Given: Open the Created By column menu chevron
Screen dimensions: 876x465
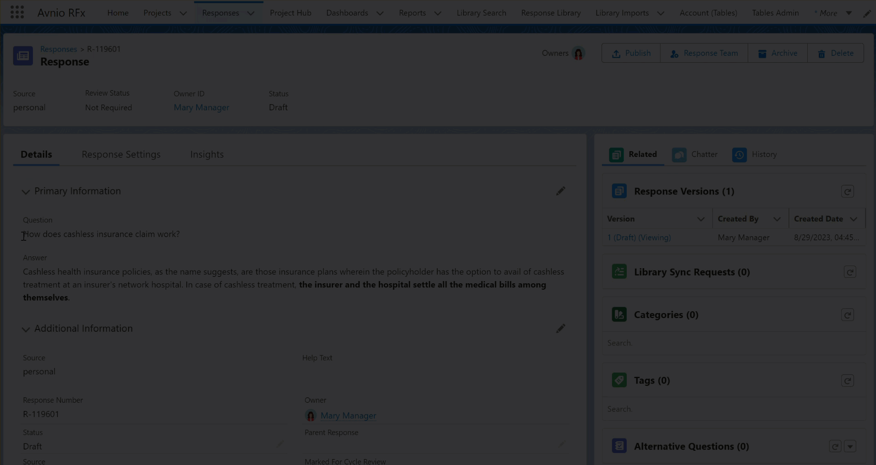Looking at the screenshot, I should click(777, 219).
